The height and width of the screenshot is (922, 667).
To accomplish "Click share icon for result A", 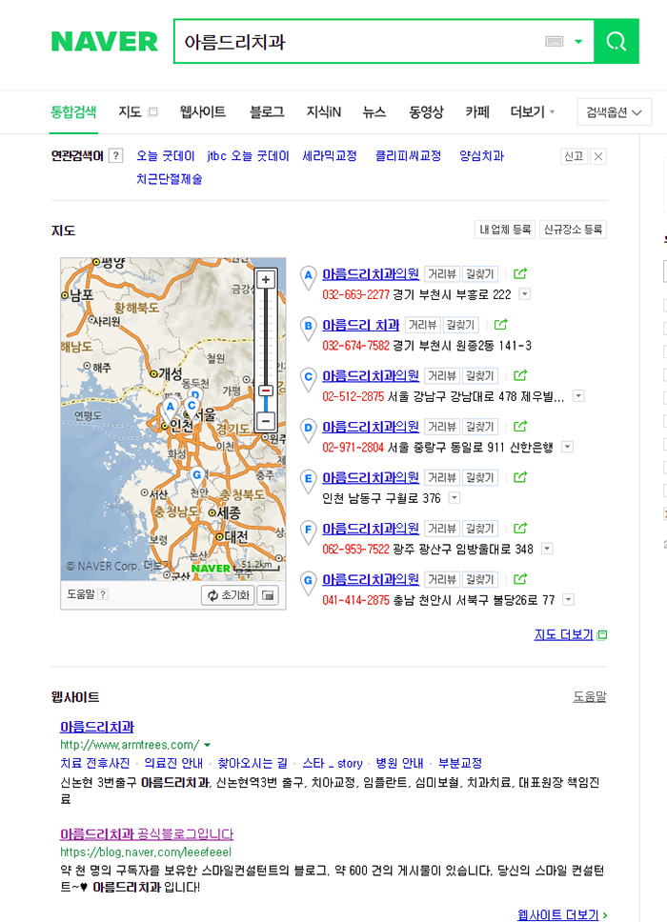I will pos(520,273).
